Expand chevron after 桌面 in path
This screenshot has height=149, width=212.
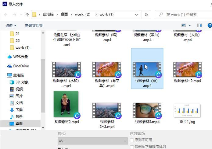(71, 15)
